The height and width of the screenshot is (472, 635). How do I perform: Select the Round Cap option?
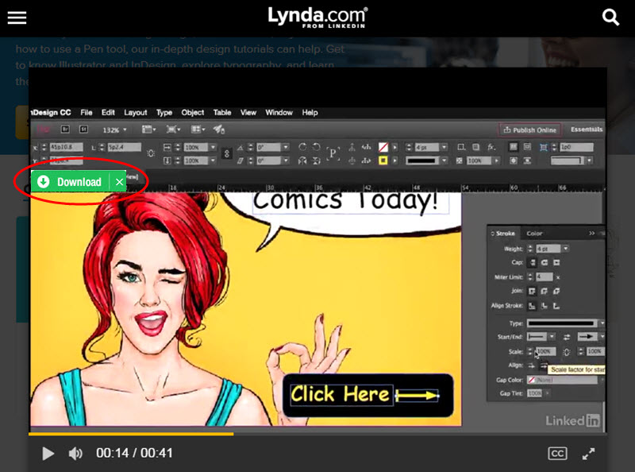pyautogui.click(x=545, y=263)
